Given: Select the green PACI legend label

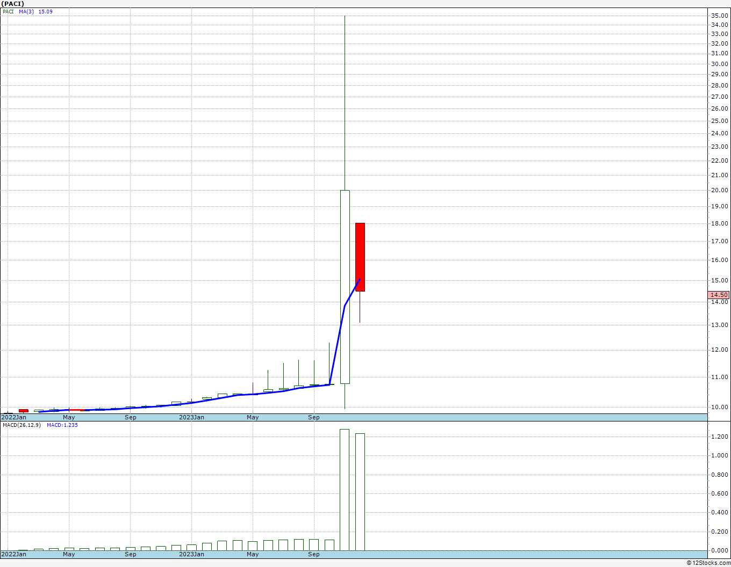Looking at the screenshot, I should [8, 11].
